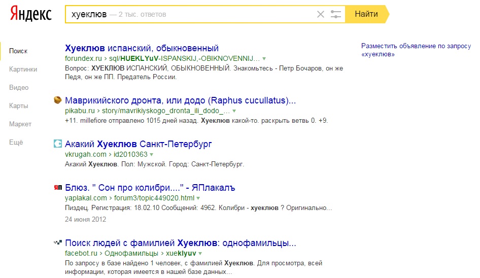Switch to the Видео tab

tap(19, 88)
